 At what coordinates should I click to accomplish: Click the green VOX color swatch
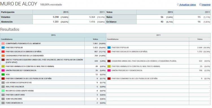3,74
